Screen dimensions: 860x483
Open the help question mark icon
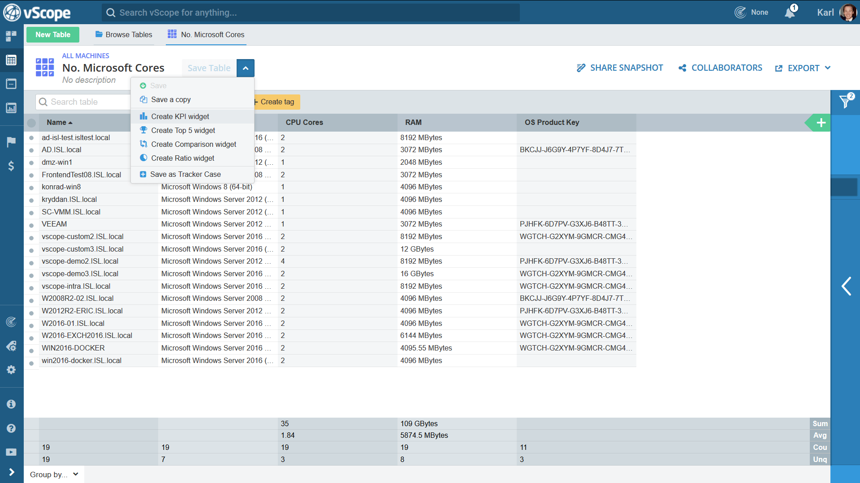[x=11, y=428]
